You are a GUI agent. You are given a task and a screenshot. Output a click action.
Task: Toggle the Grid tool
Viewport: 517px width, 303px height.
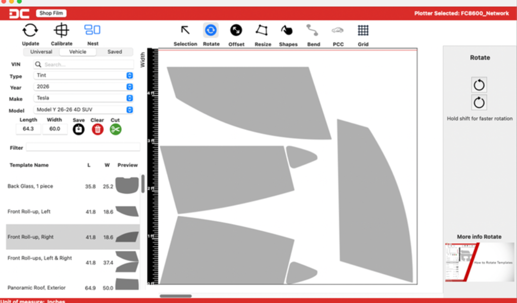point(363,30)
